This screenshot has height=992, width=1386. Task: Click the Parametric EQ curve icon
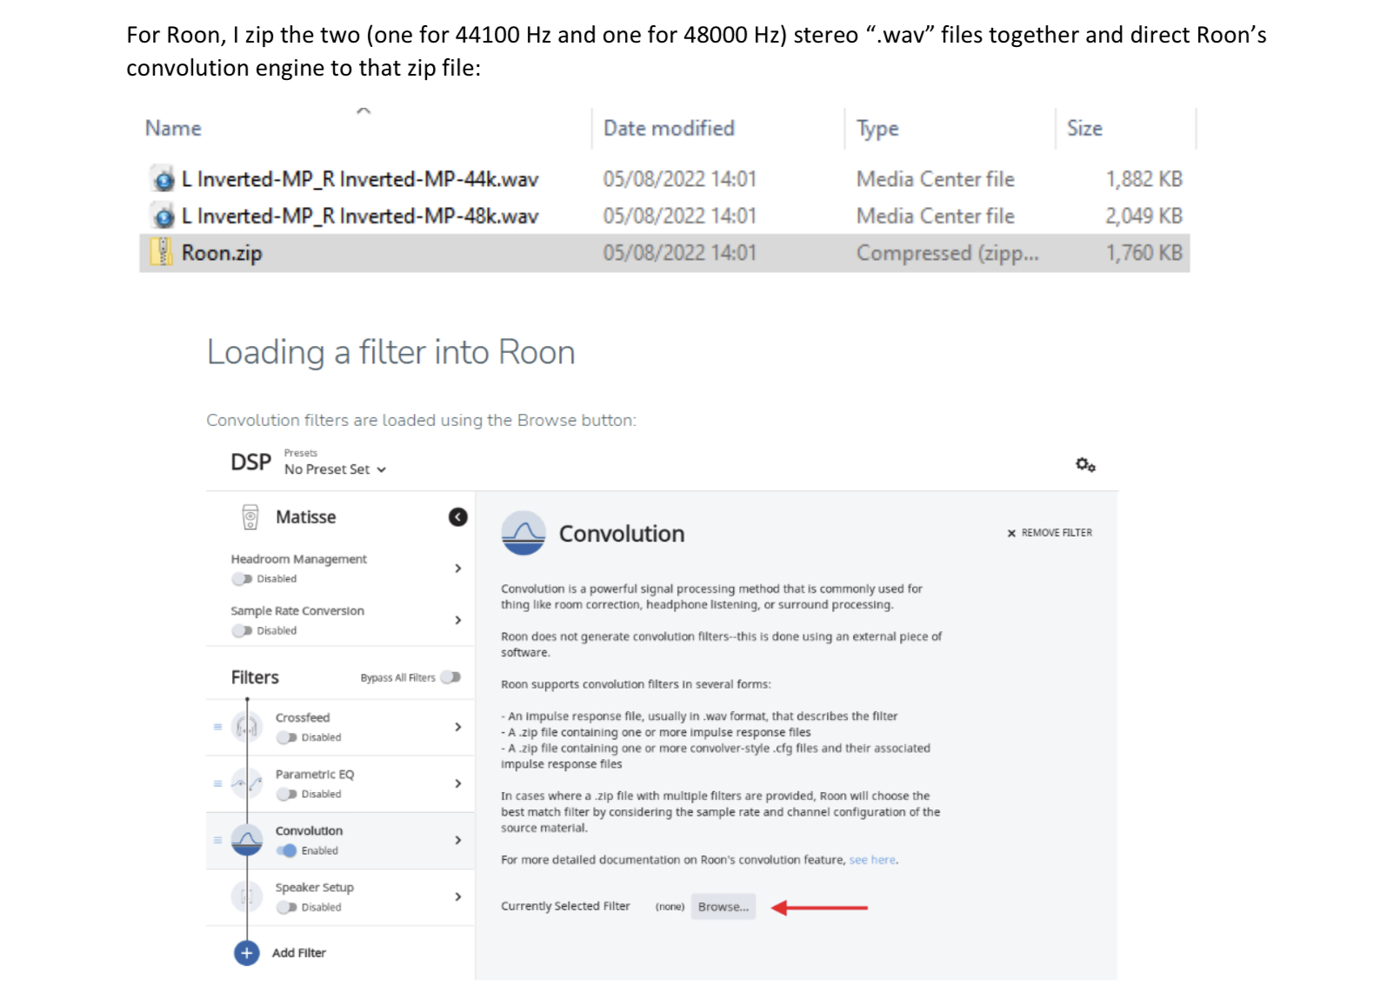pyautogui.click(x=247, y=783)
